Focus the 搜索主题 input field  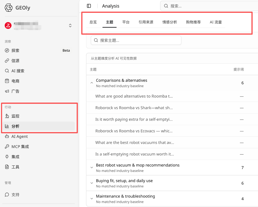(x=136, y=40)
